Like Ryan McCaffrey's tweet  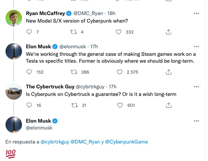click(x=119, y=32)
